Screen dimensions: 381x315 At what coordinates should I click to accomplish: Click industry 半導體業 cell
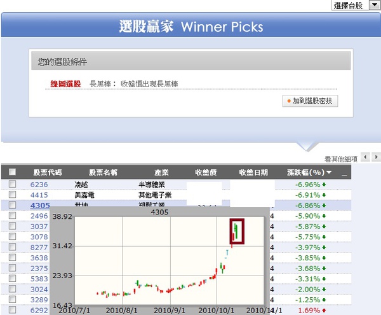click(x=152, y=185)
